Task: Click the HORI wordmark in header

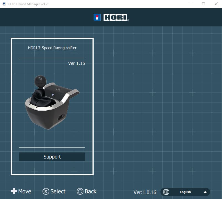Action: coord(116,18)
